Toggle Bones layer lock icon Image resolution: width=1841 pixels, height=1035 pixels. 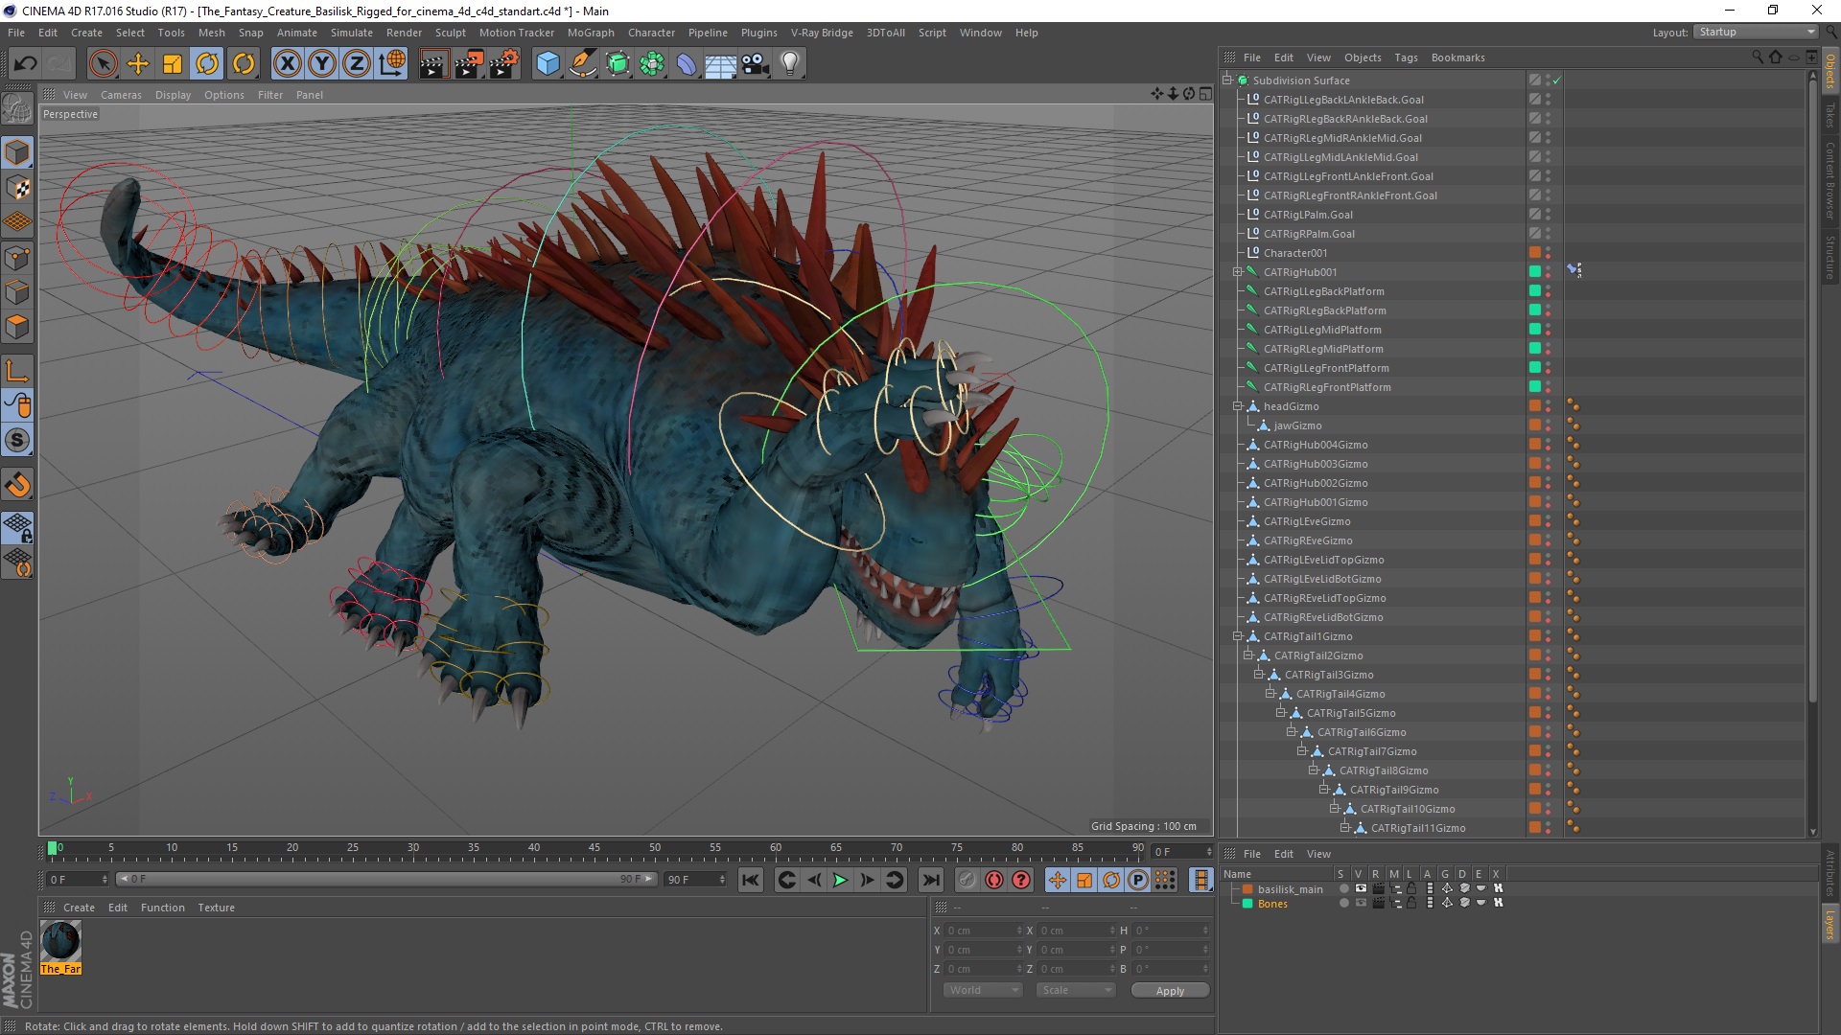tap(1411, 903)
